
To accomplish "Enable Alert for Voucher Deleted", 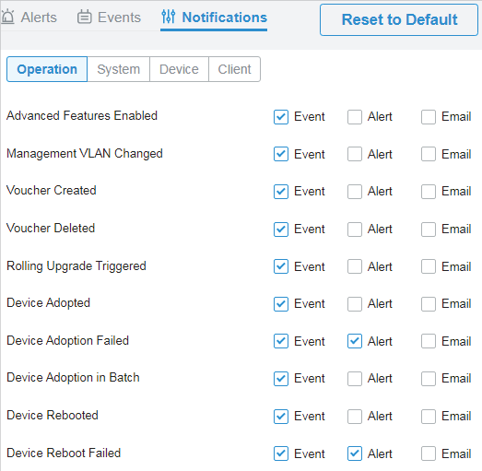I will pyautogui.click(x=355, y=230).
